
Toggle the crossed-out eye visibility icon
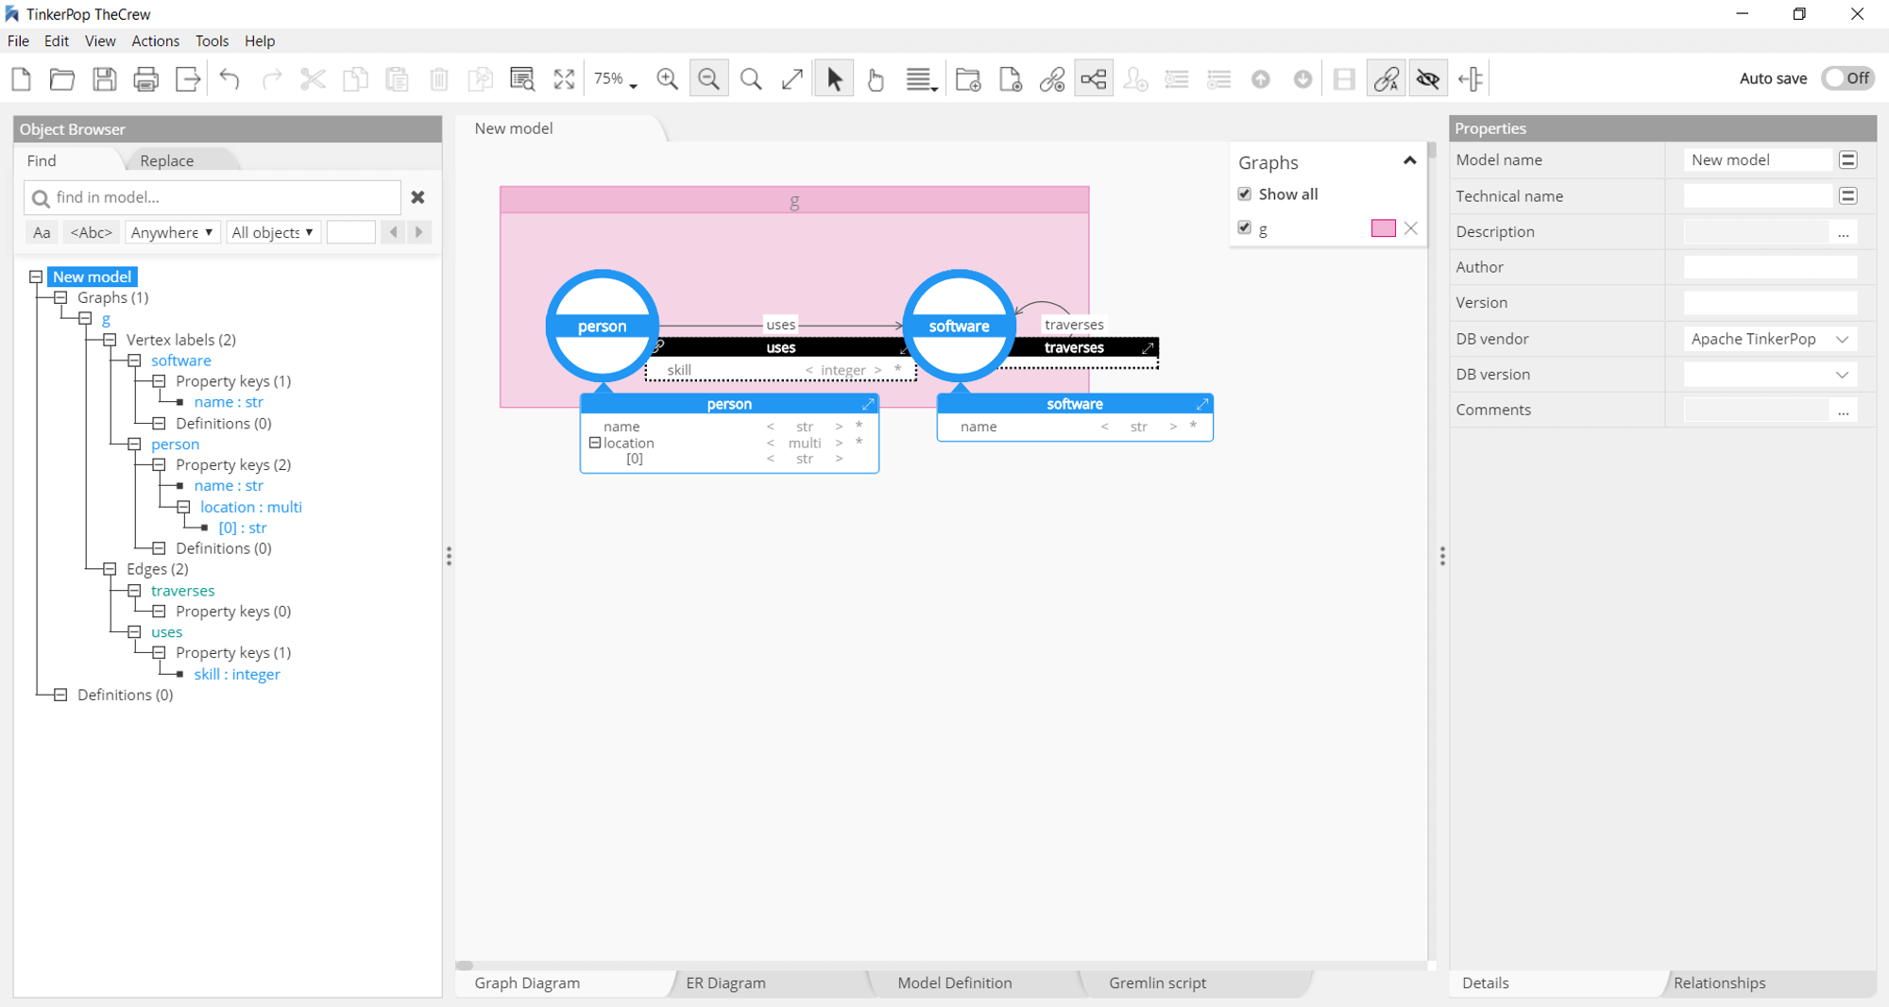click(x=1428, y=79)
